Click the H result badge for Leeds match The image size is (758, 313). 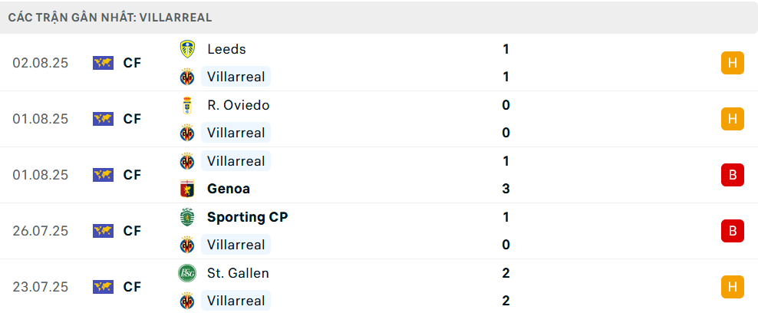click(x=733, y=63)
